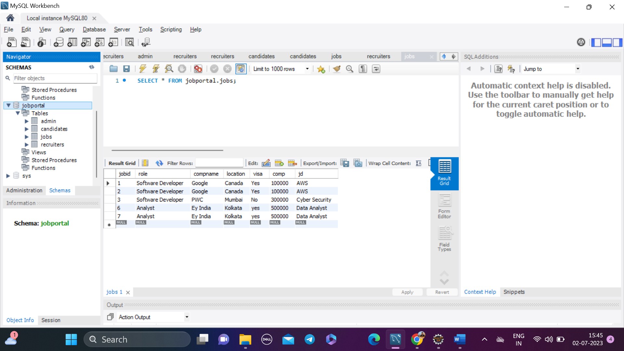This screenshot has height=351, width=624.
Task: Create new stored procedure icon
Action: pos(99,42)
